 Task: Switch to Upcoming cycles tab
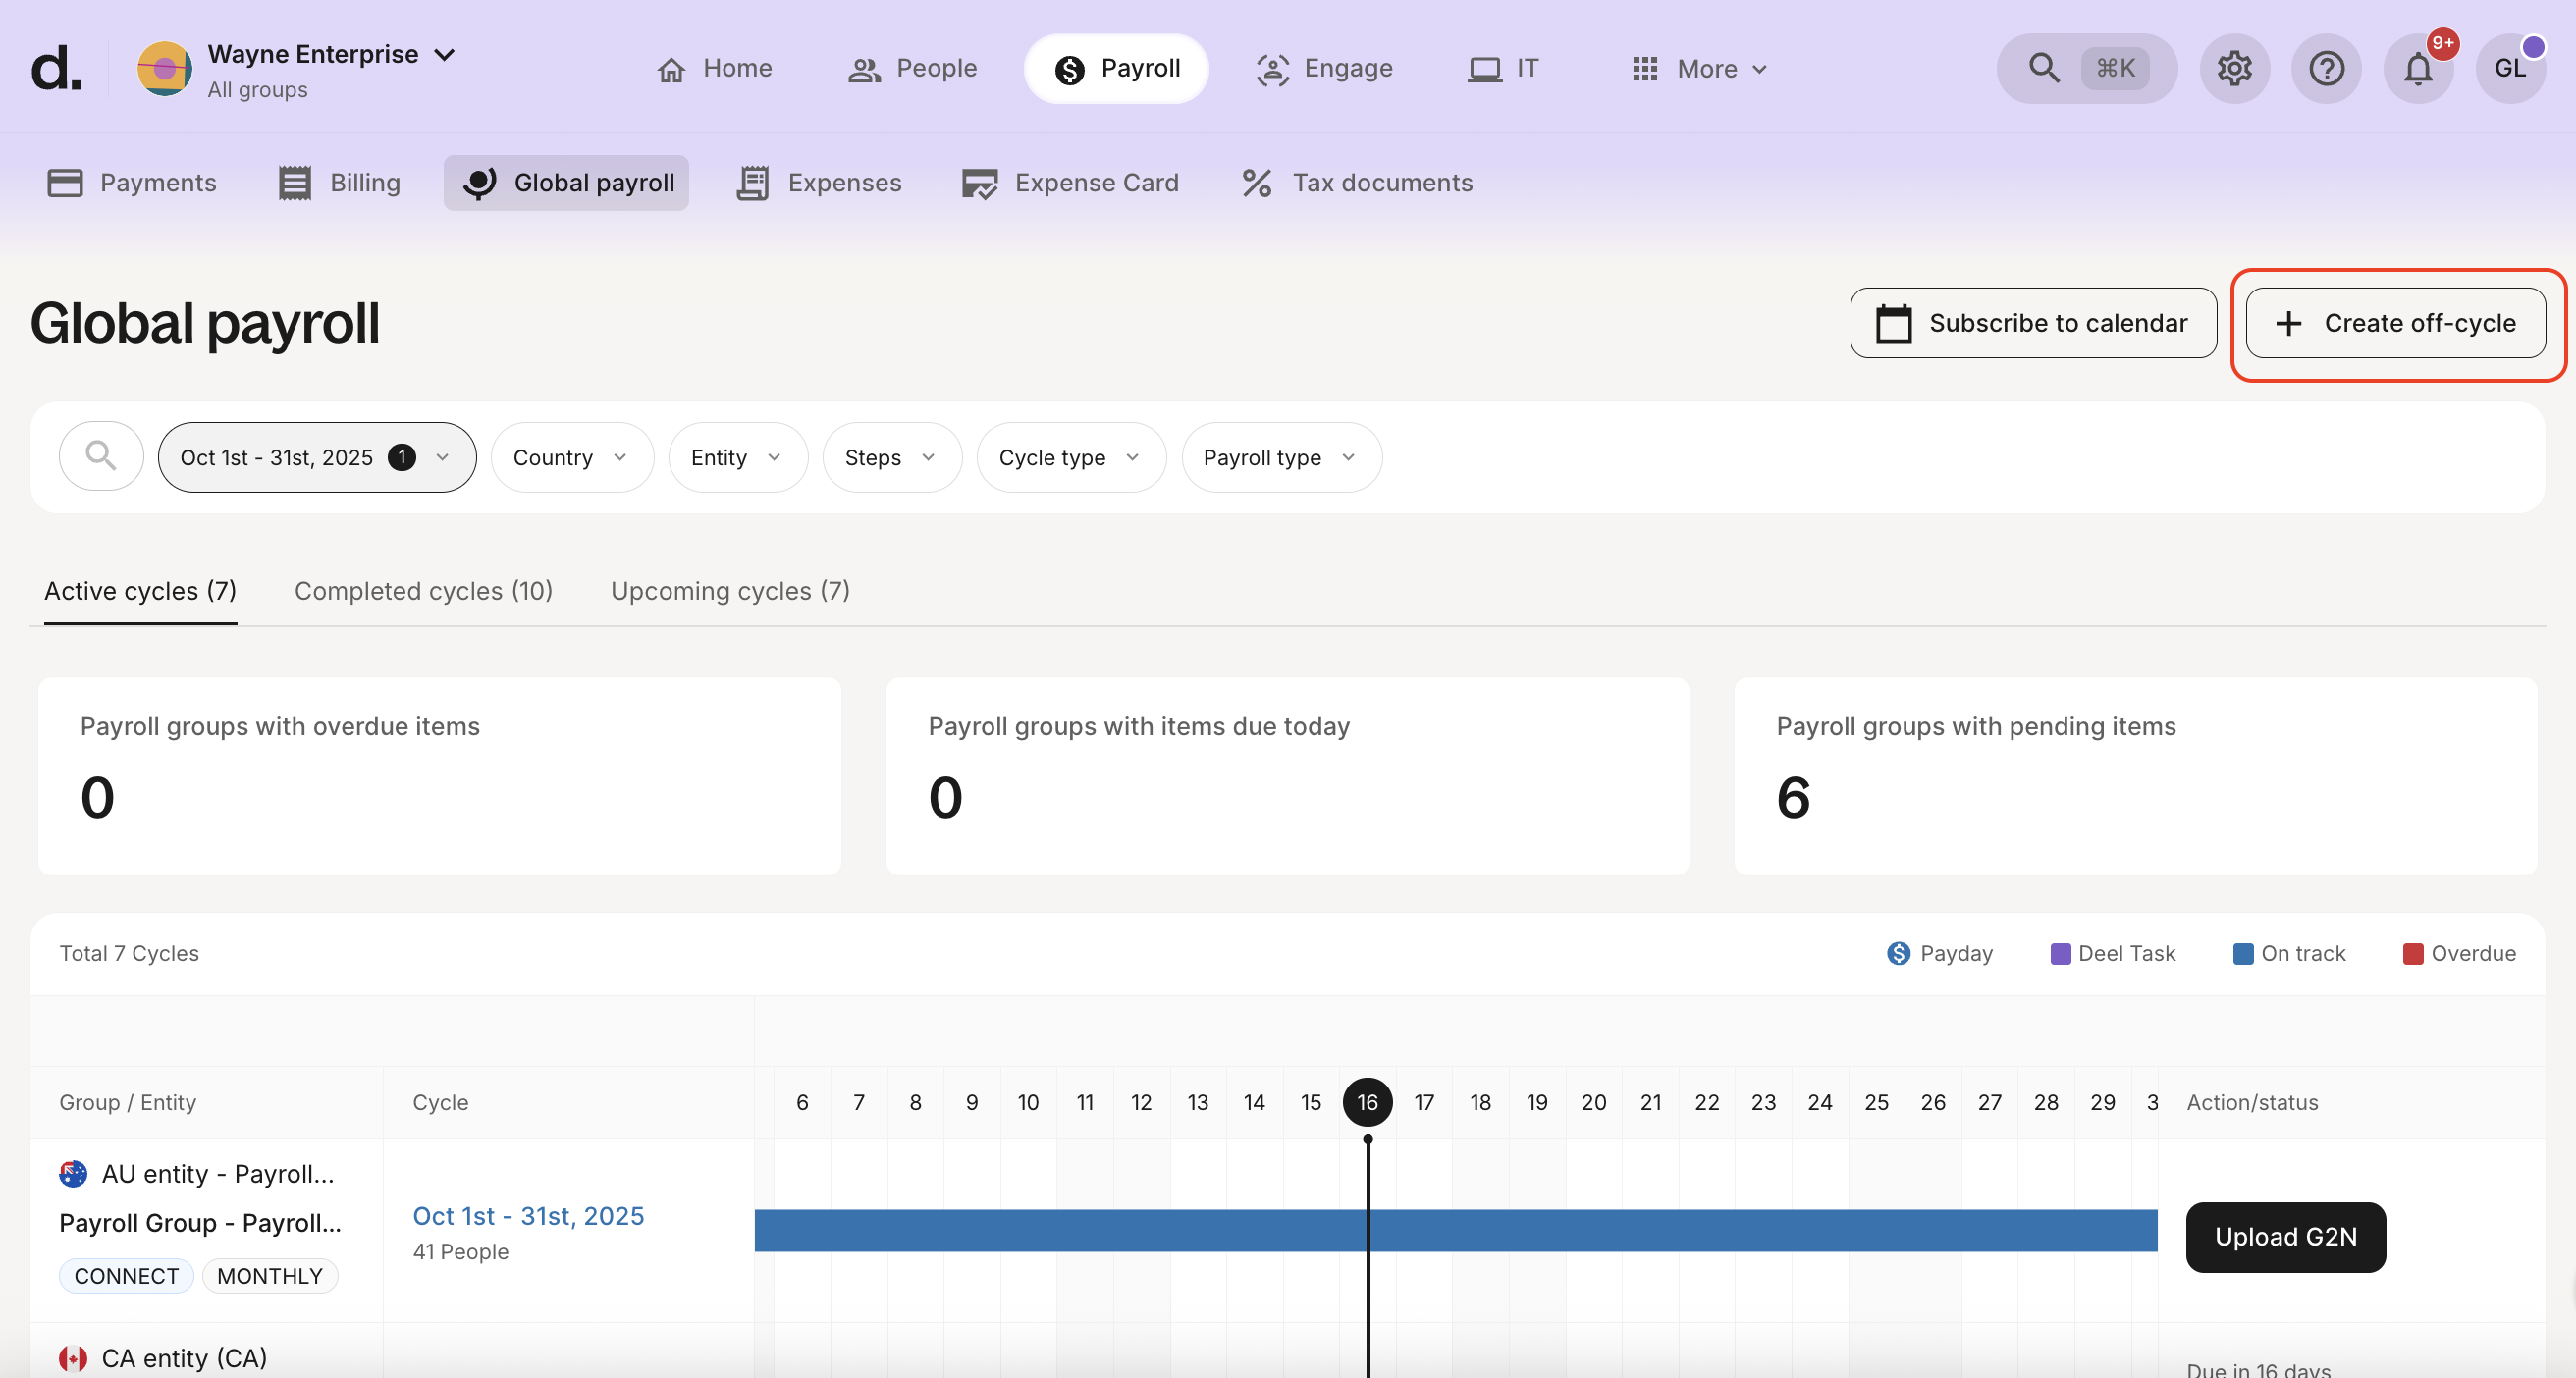[730, 591]
